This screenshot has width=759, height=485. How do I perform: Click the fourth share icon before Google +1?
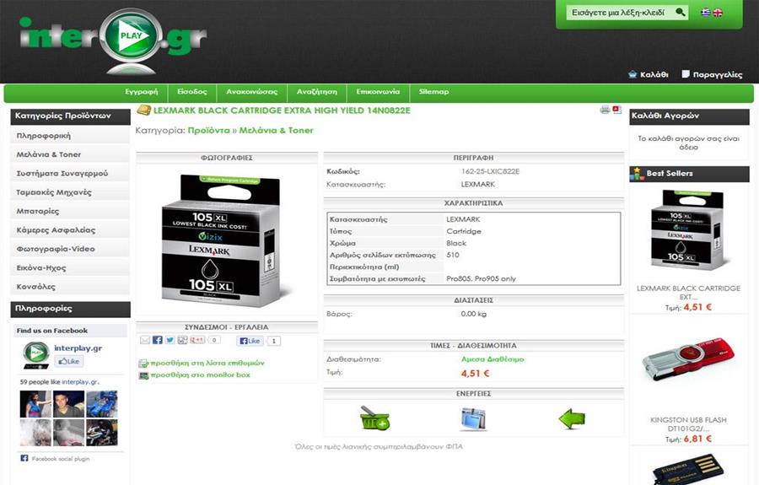182,340
